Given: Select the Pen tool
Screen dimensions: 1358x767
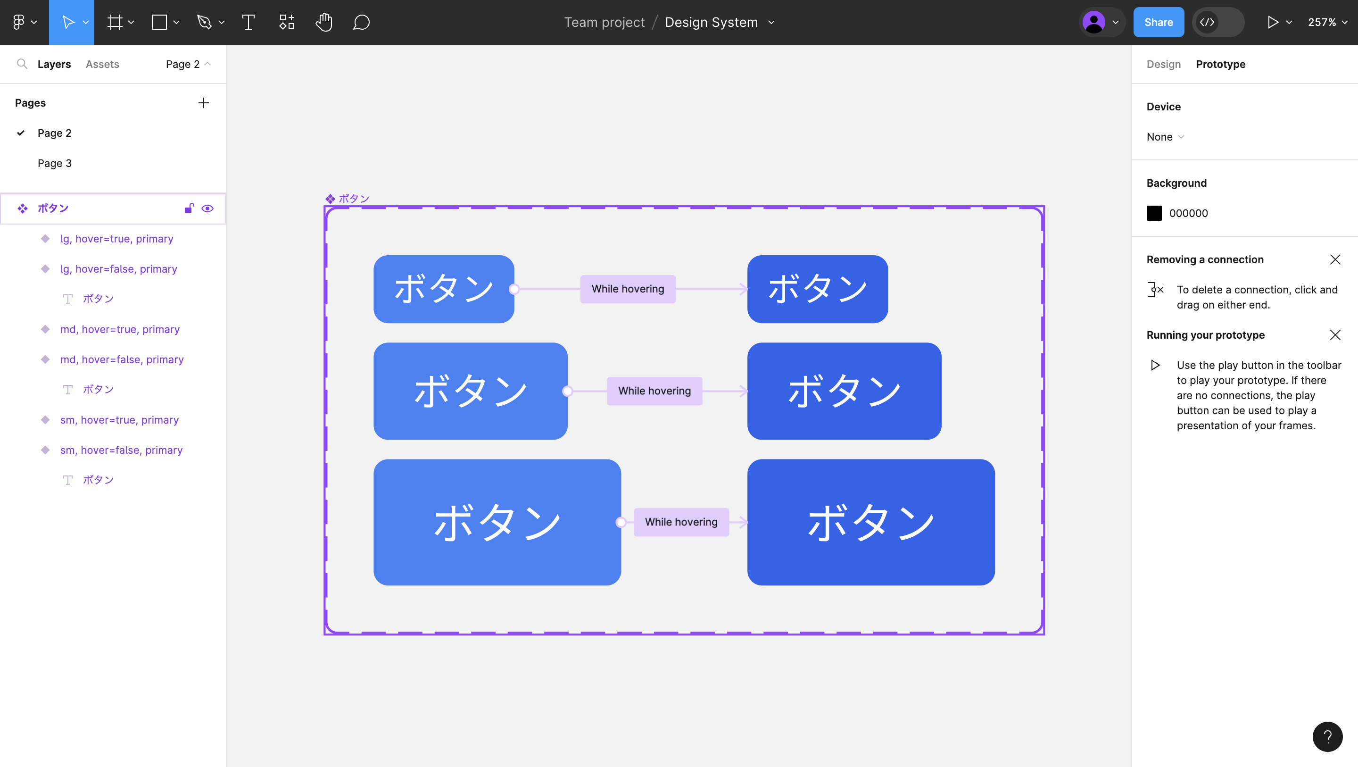Looking at the screenshot, I should coord(205,22).
